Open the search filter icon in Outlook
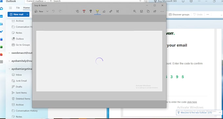Screen dimensions: 223x119 (140, 1)
